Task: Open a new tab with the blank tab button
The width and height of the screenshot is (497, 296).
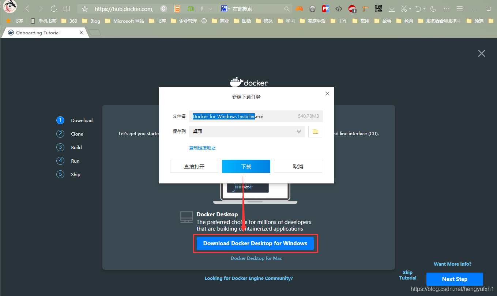Action: click(95, 33)
